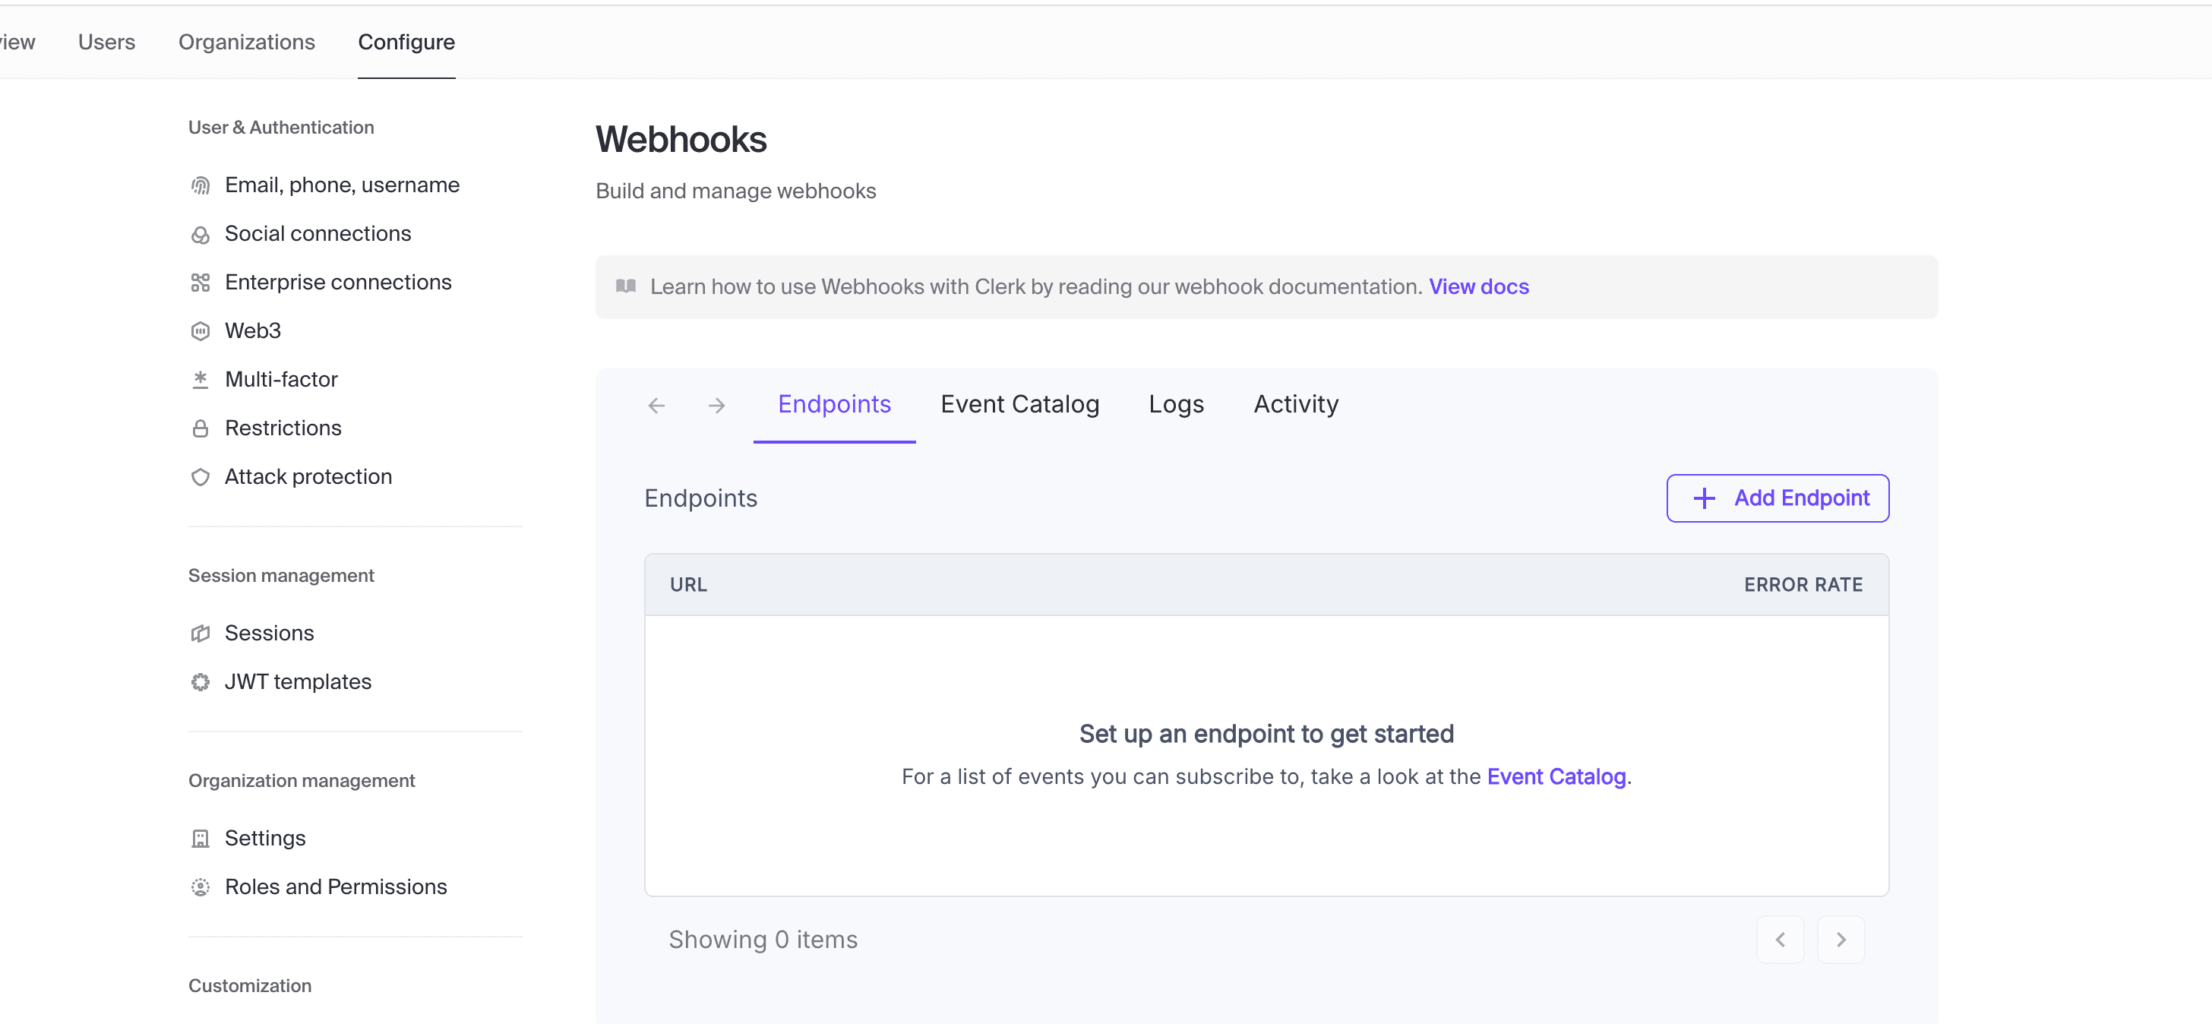Click the webhook documentation book icon
Viewport: 2212px width, 1024px height.
pos(626,286)
